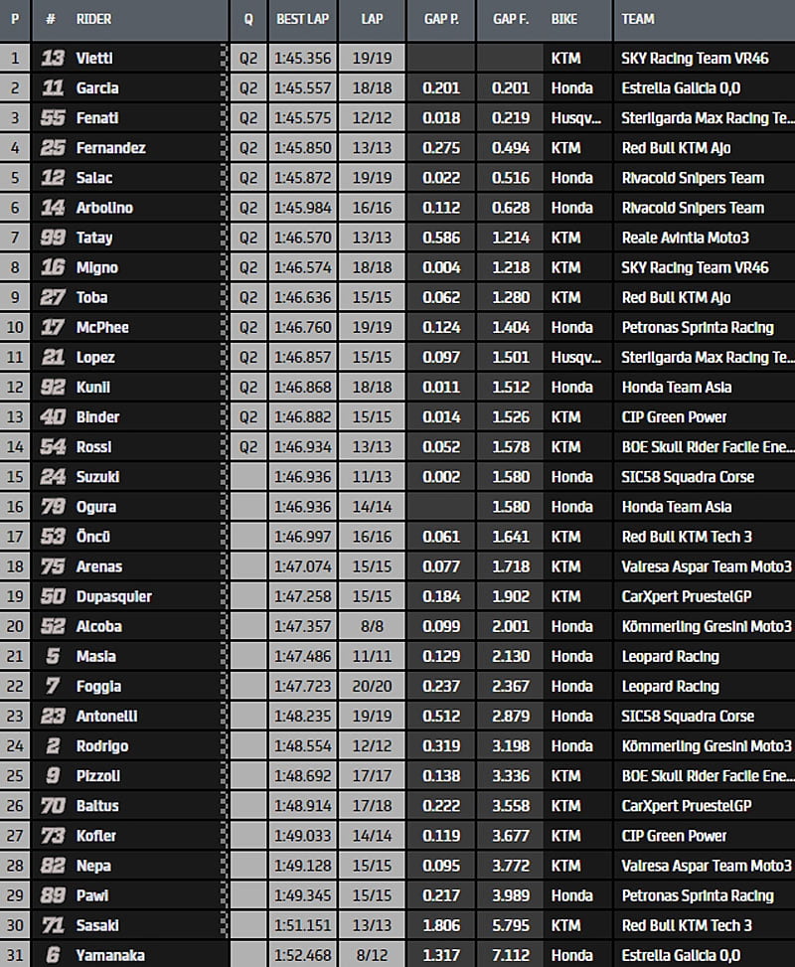Select Yamanaka's best lap time 1:52.468
Viewport: 795px width, 967px height.
click(x=303, y=955)
